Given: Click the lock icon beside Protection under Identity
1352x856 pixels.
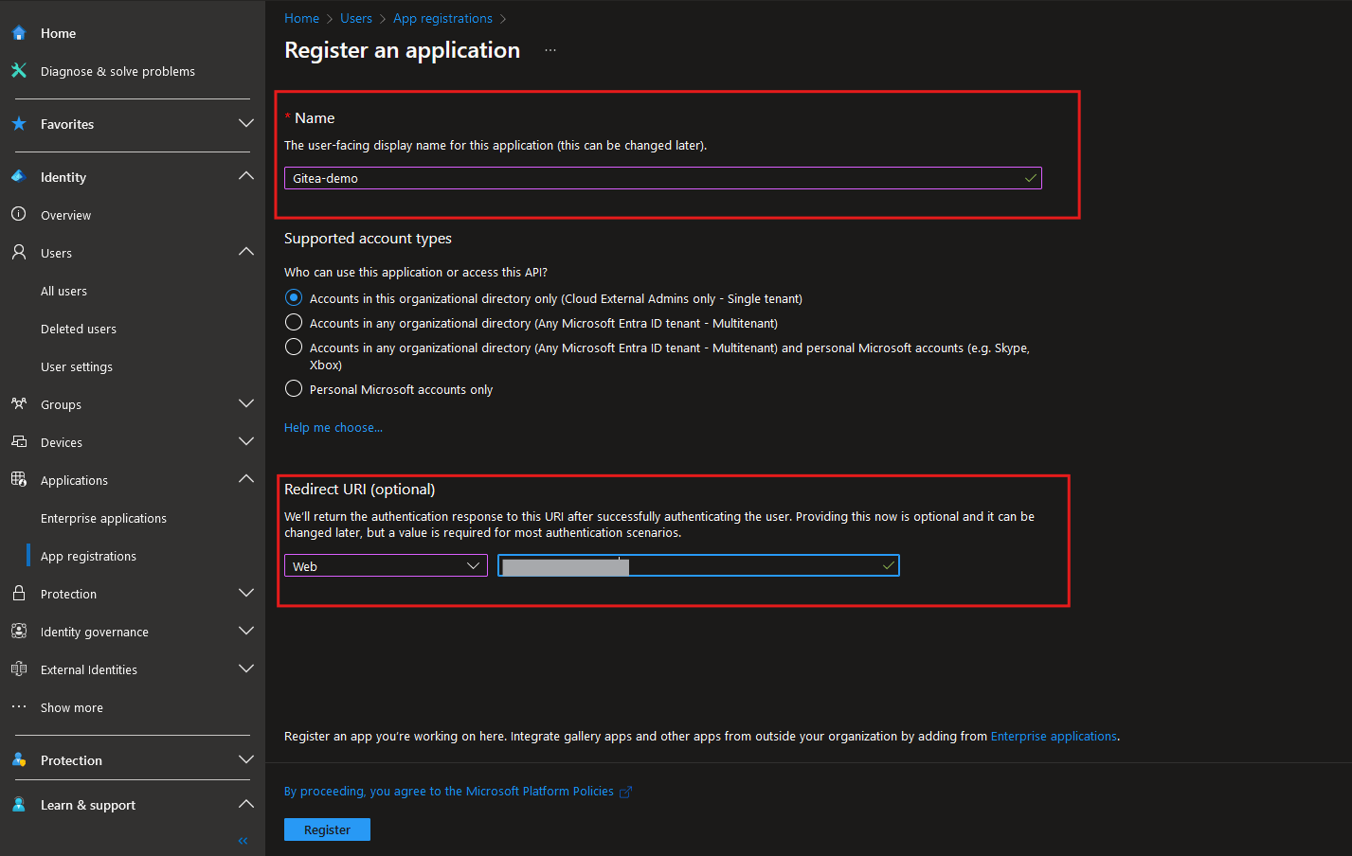Looking at the screenshot, I should click(x=19, y=594).
